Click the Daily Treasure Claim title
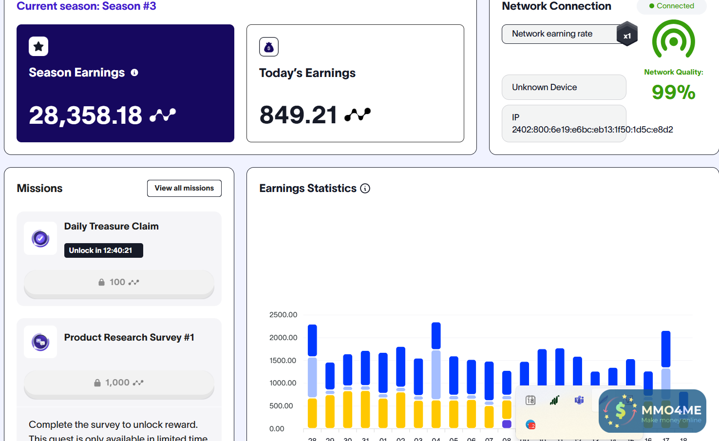The width and height of the screenshot is (719, 441). coord(112,227)
